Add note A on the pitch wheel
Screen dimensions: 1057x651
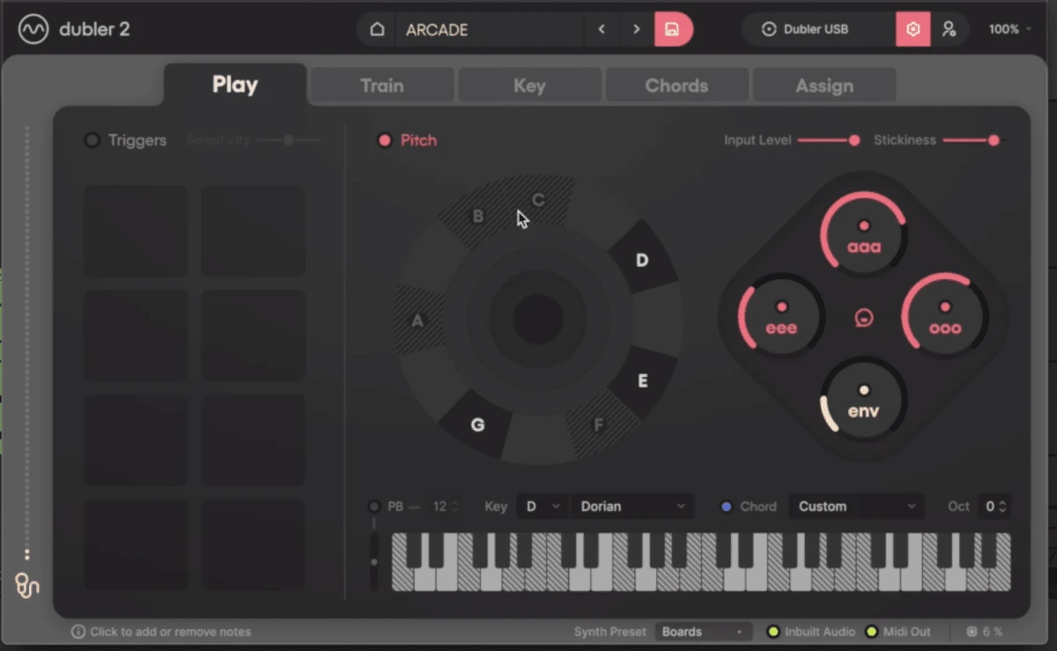[x=418, y=321]
